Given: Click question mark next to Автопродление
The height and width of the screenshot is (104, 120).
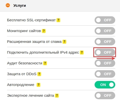Looking at the screenshot, I should tap(38, 85).
